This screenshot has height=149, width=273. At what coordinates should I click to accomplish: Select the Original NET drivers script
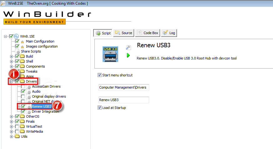[46, 101]
